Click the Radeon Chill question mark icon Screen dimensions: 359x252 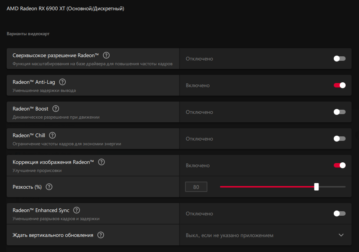[x=52, y=135]
